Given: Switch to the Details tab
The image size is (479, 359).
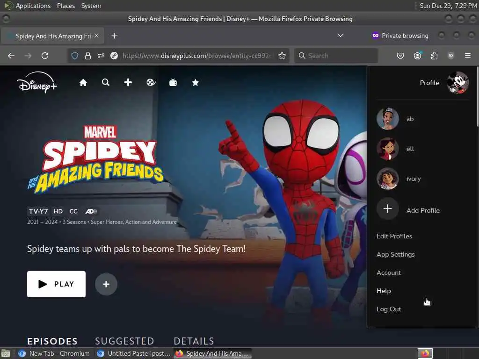Looking at the screenshot, I should (194, 341).
